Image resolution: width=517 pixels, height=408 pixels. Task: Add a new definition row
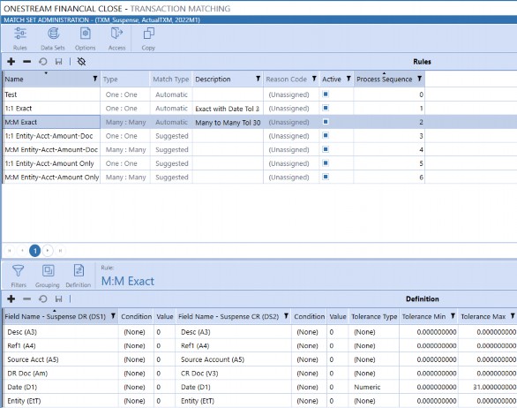tap(11, 298)
